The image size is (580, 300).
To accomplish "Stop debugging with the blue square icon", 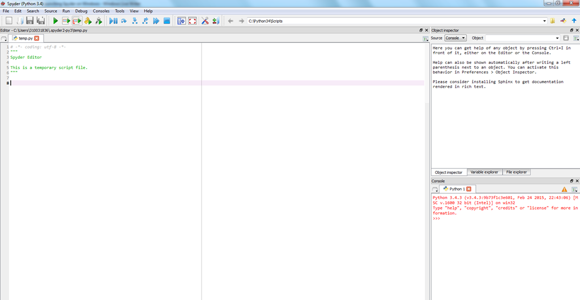I will (167, 21).
